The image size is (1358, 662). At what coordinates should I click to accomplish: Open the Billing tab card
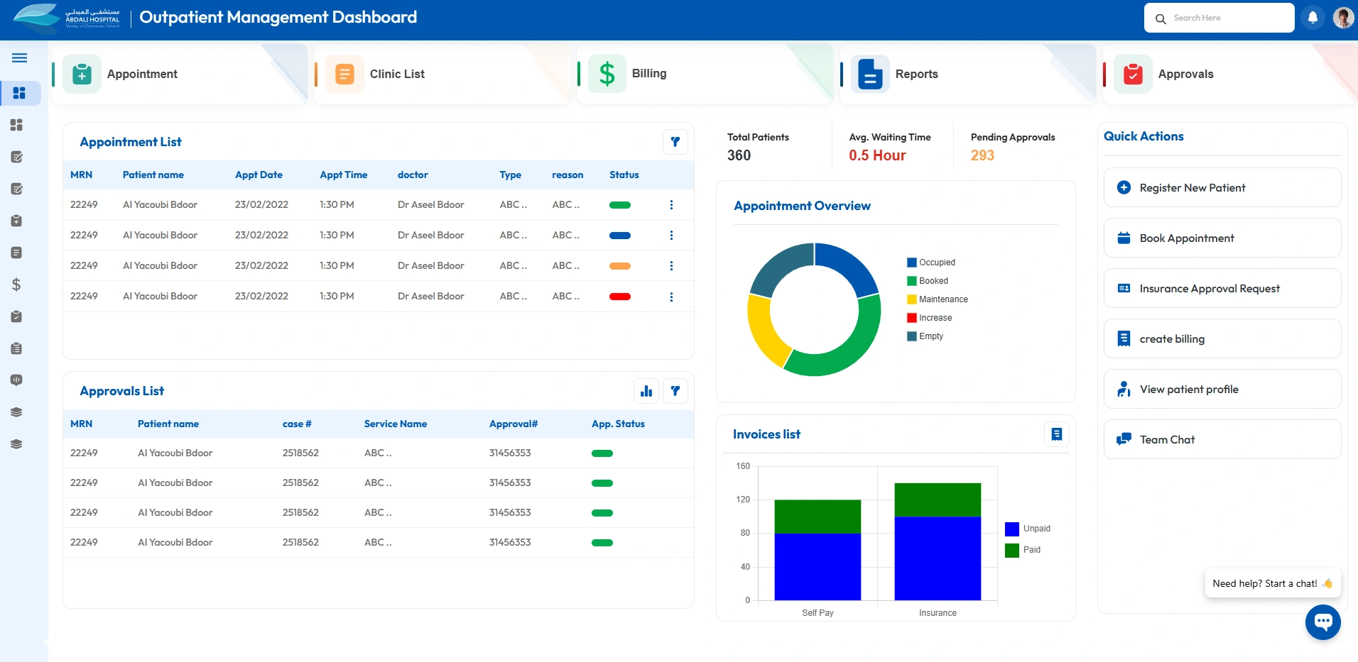coord(704,74)
